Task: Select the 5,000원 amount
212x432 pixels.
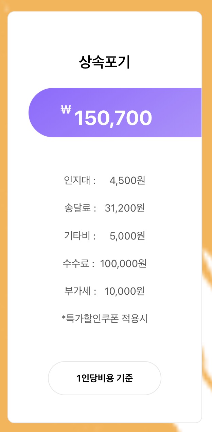Action: point(127,236)
